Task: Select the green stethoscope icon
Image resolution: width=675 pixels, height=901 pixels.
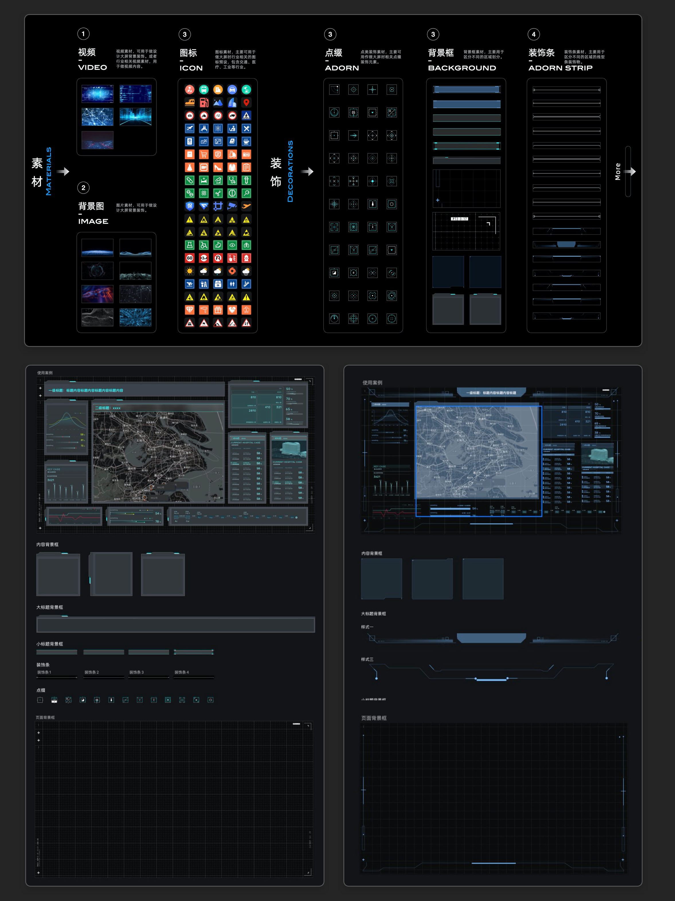Action: [x=232, y=180]
